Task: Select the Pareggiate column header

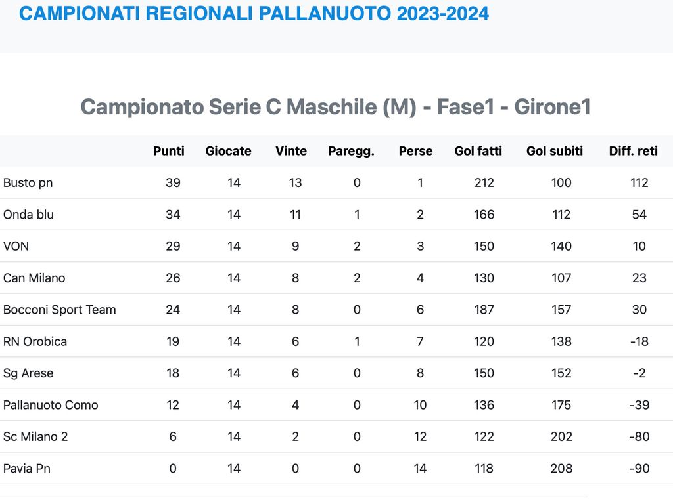Action: coord(351,151)
